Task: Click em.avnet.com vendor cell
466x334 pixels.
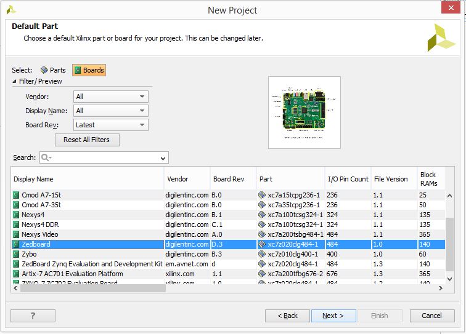Action: point(187,264)
